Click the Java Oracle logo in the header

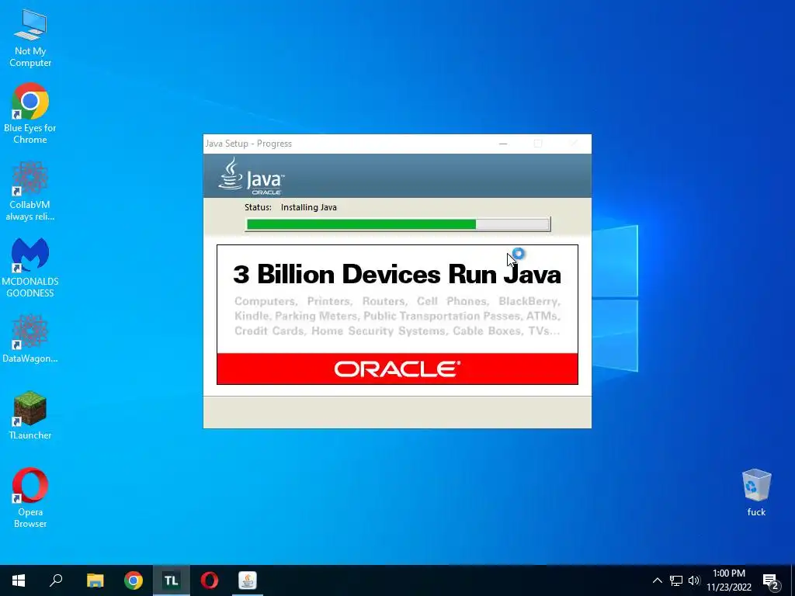coord(252,176)
